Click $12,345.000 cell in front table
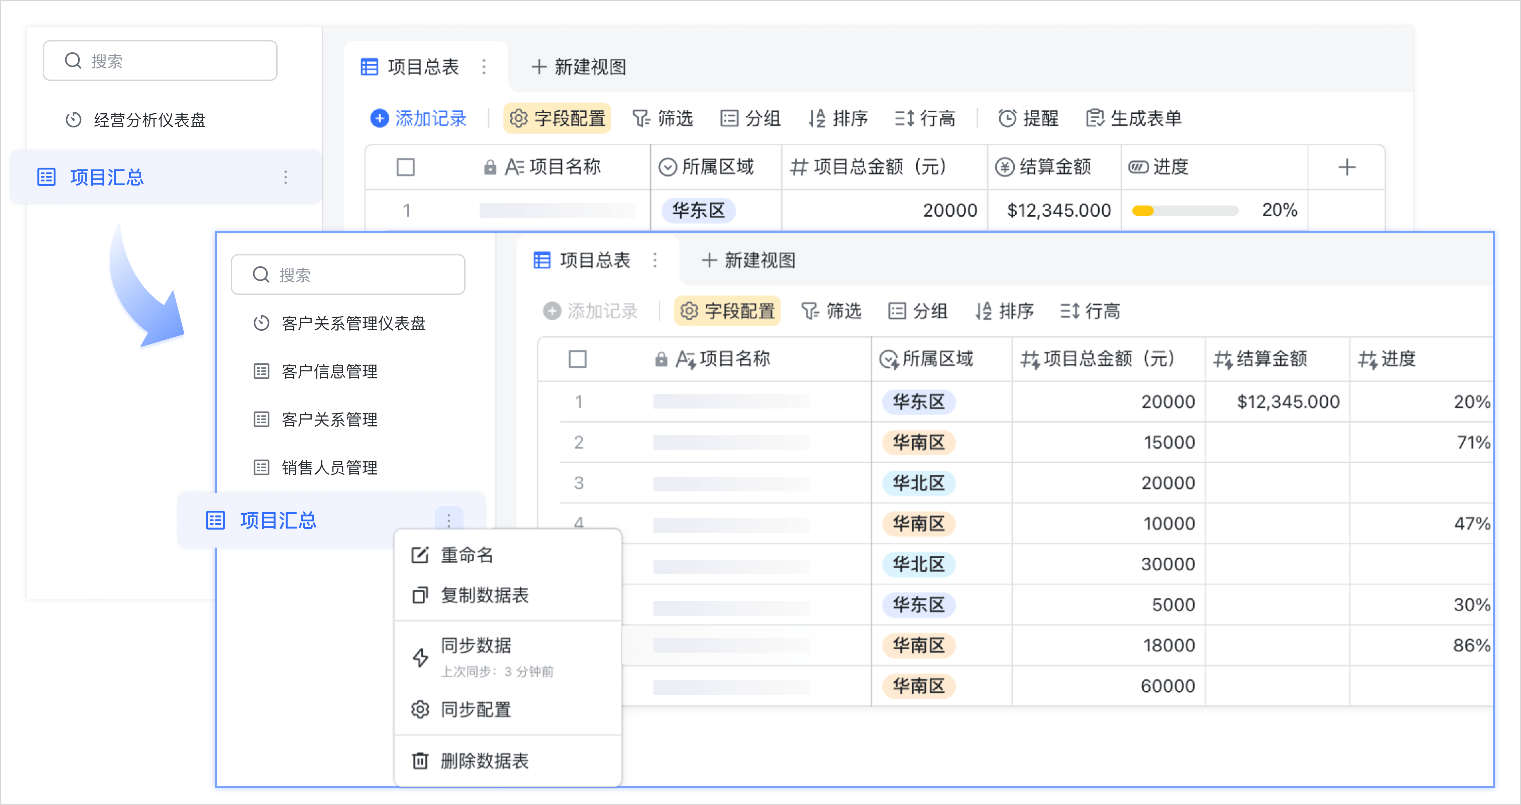This screenshot has width=1521, height=805. (1278, 402)
